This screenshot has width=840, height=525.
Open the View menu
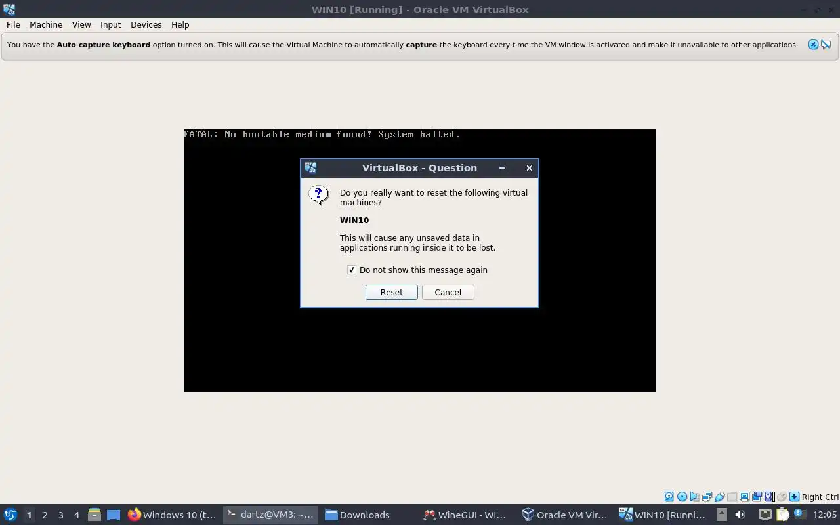click(x=81, y=24)
